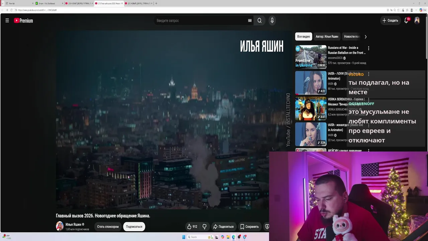
Task: Open browser profile icon in toolbar
Action: (x=412, y=10)
